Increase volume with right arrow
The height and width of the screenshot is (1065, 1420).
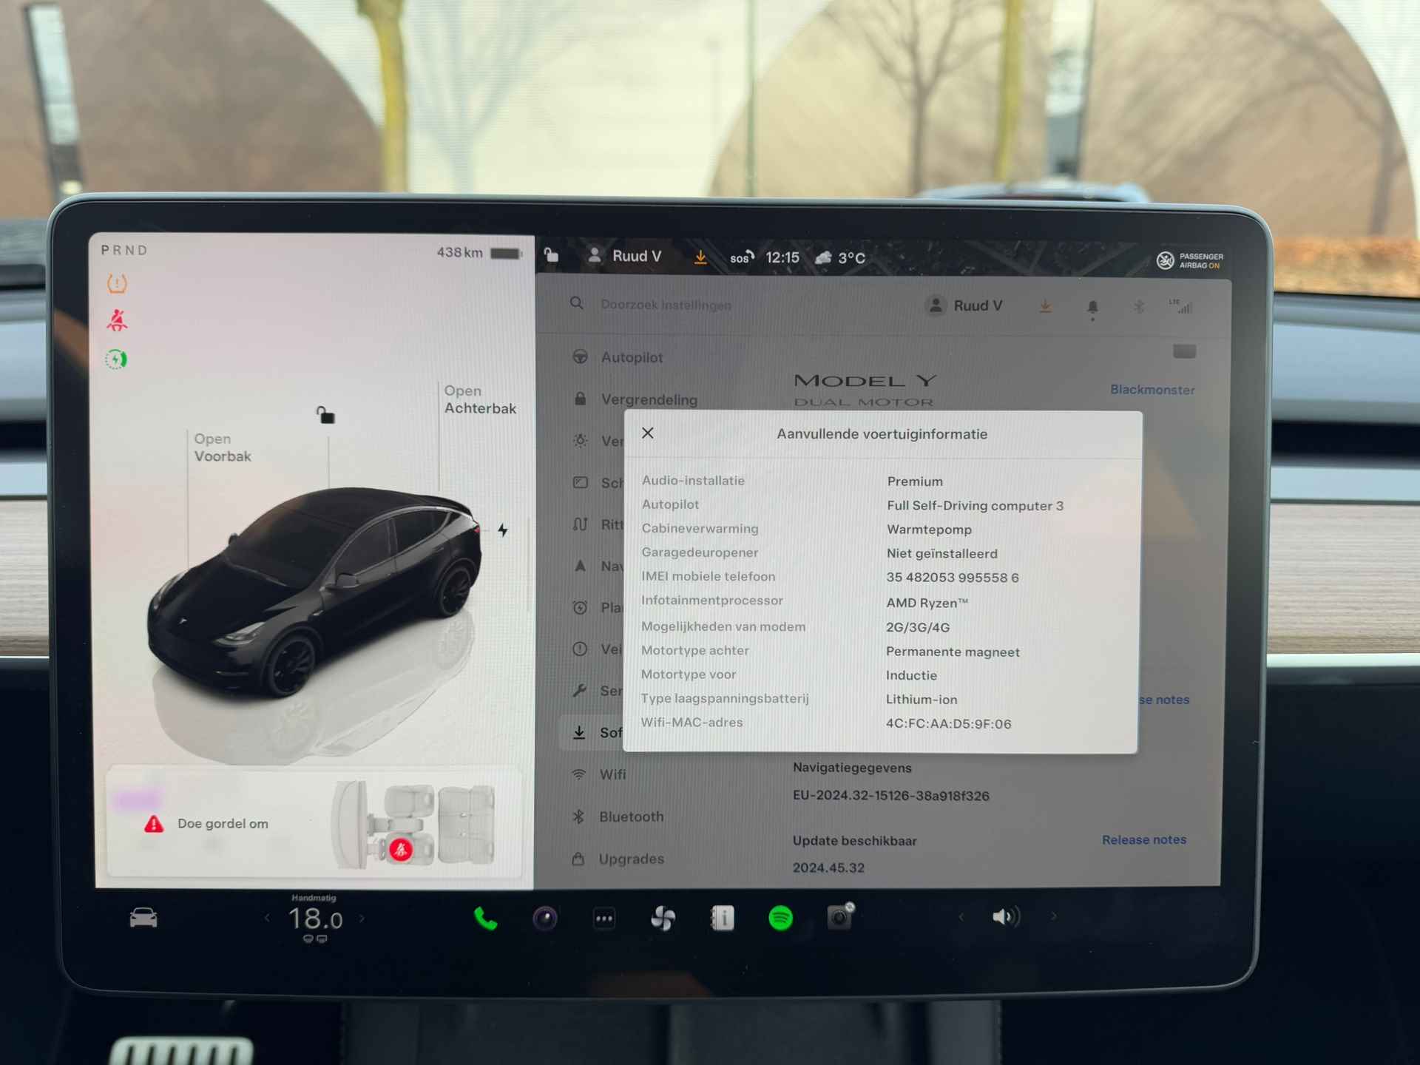(x=1054, y=917)
